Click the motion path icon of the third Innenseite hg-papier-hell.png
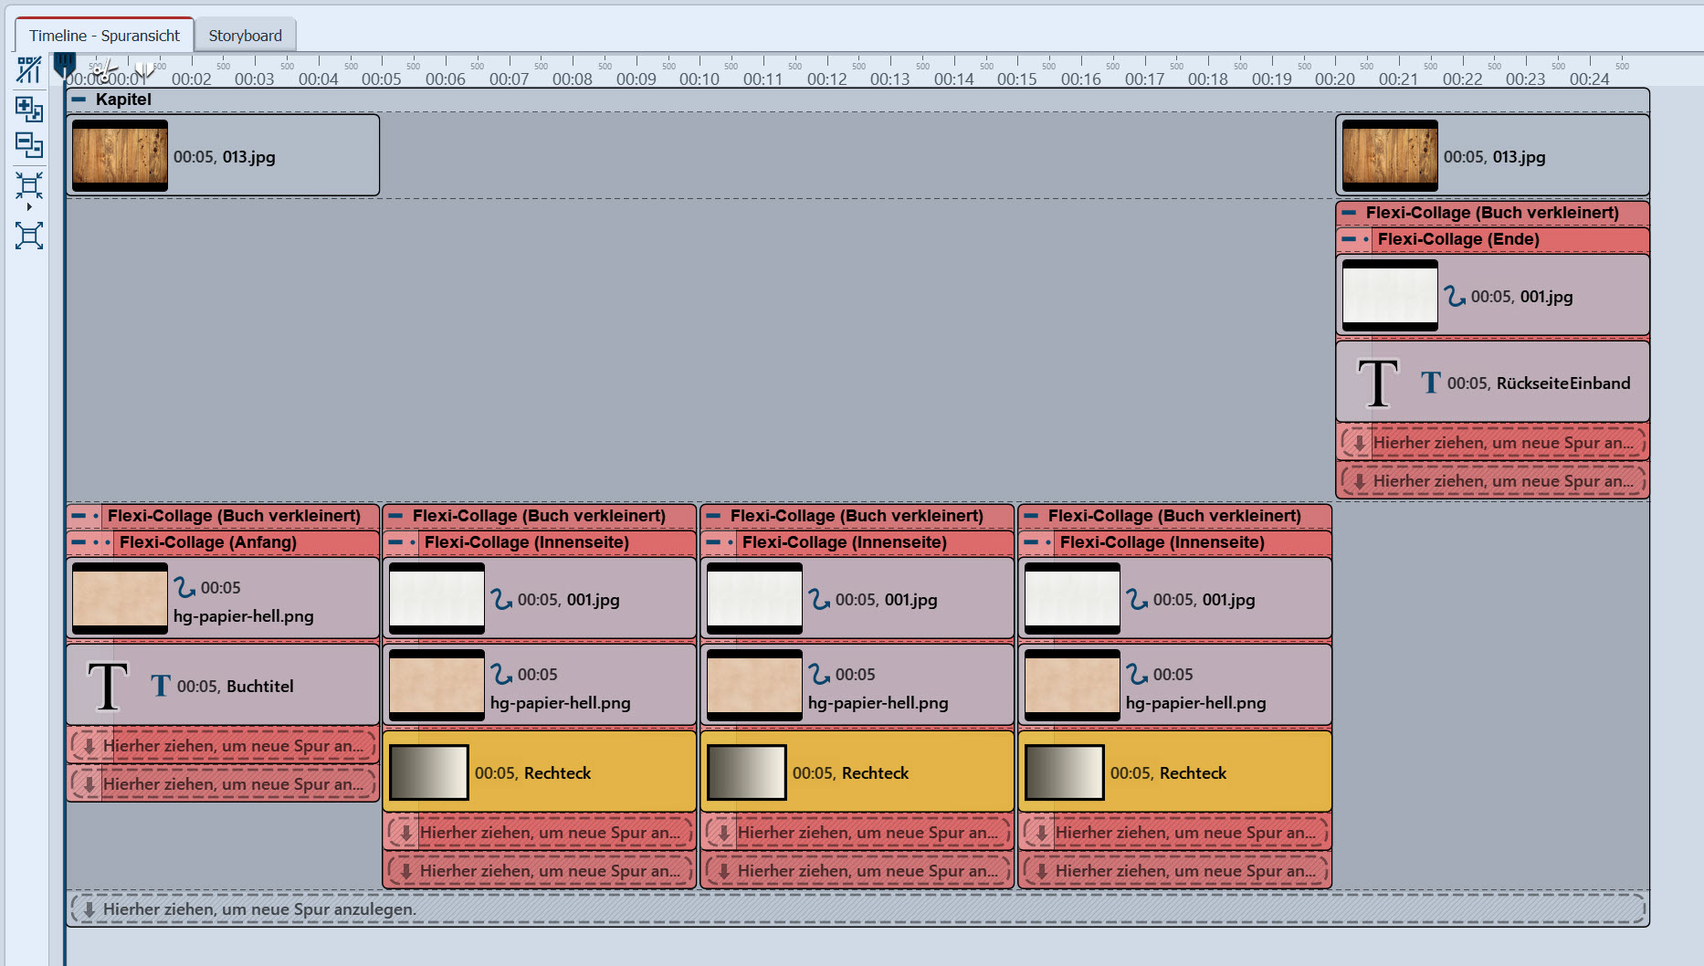This screenshot has height=966, width=1704. pyautogui.click(x=1137, y=674)
